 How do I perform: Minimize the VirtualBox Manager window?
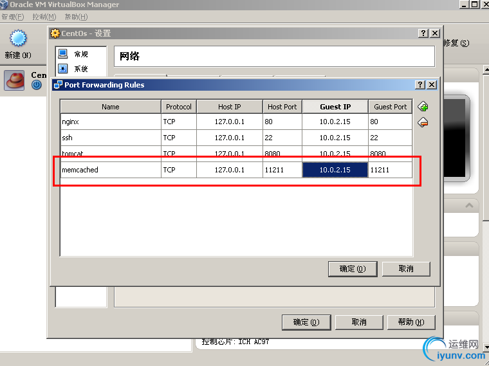(464, 5)
